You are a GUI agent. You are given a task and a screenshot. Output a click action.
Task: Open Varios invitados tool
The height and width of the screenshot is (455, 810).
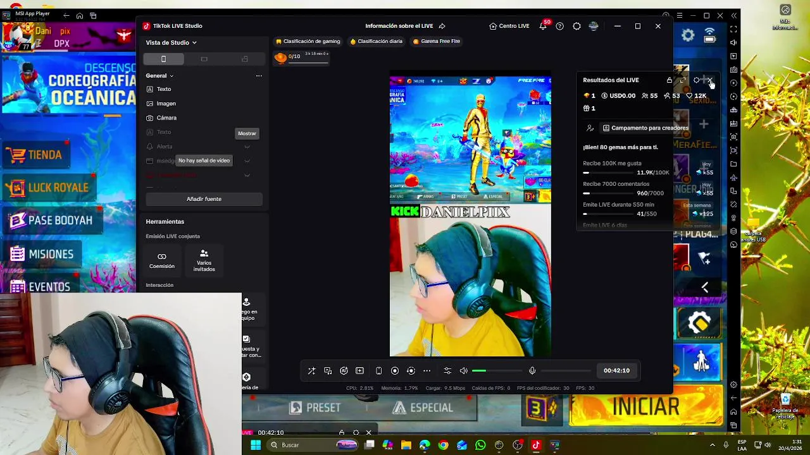204,260
